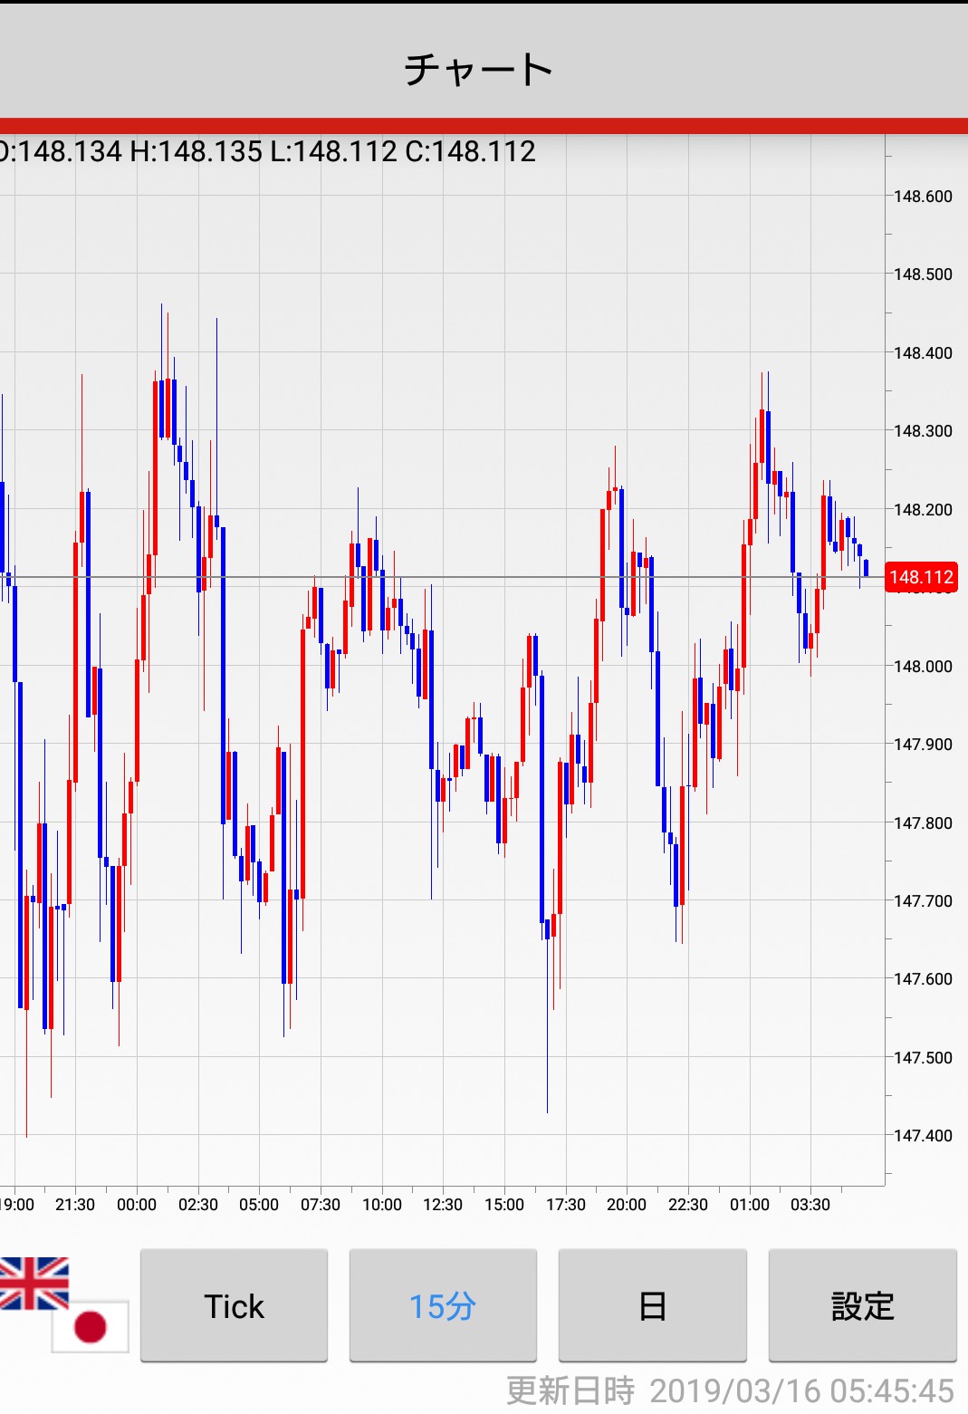Viewport: 968px width, 1414px height.
Task: Switch to the 日 daily chart
Action: [x=652, y=1305]
